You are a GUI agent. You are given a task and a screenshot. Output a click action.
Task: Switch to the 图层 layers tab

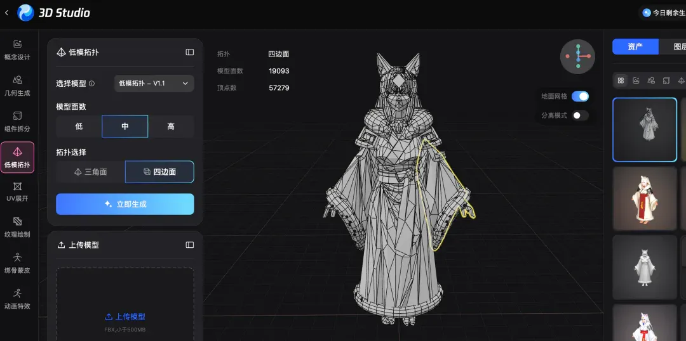[673, 47]
